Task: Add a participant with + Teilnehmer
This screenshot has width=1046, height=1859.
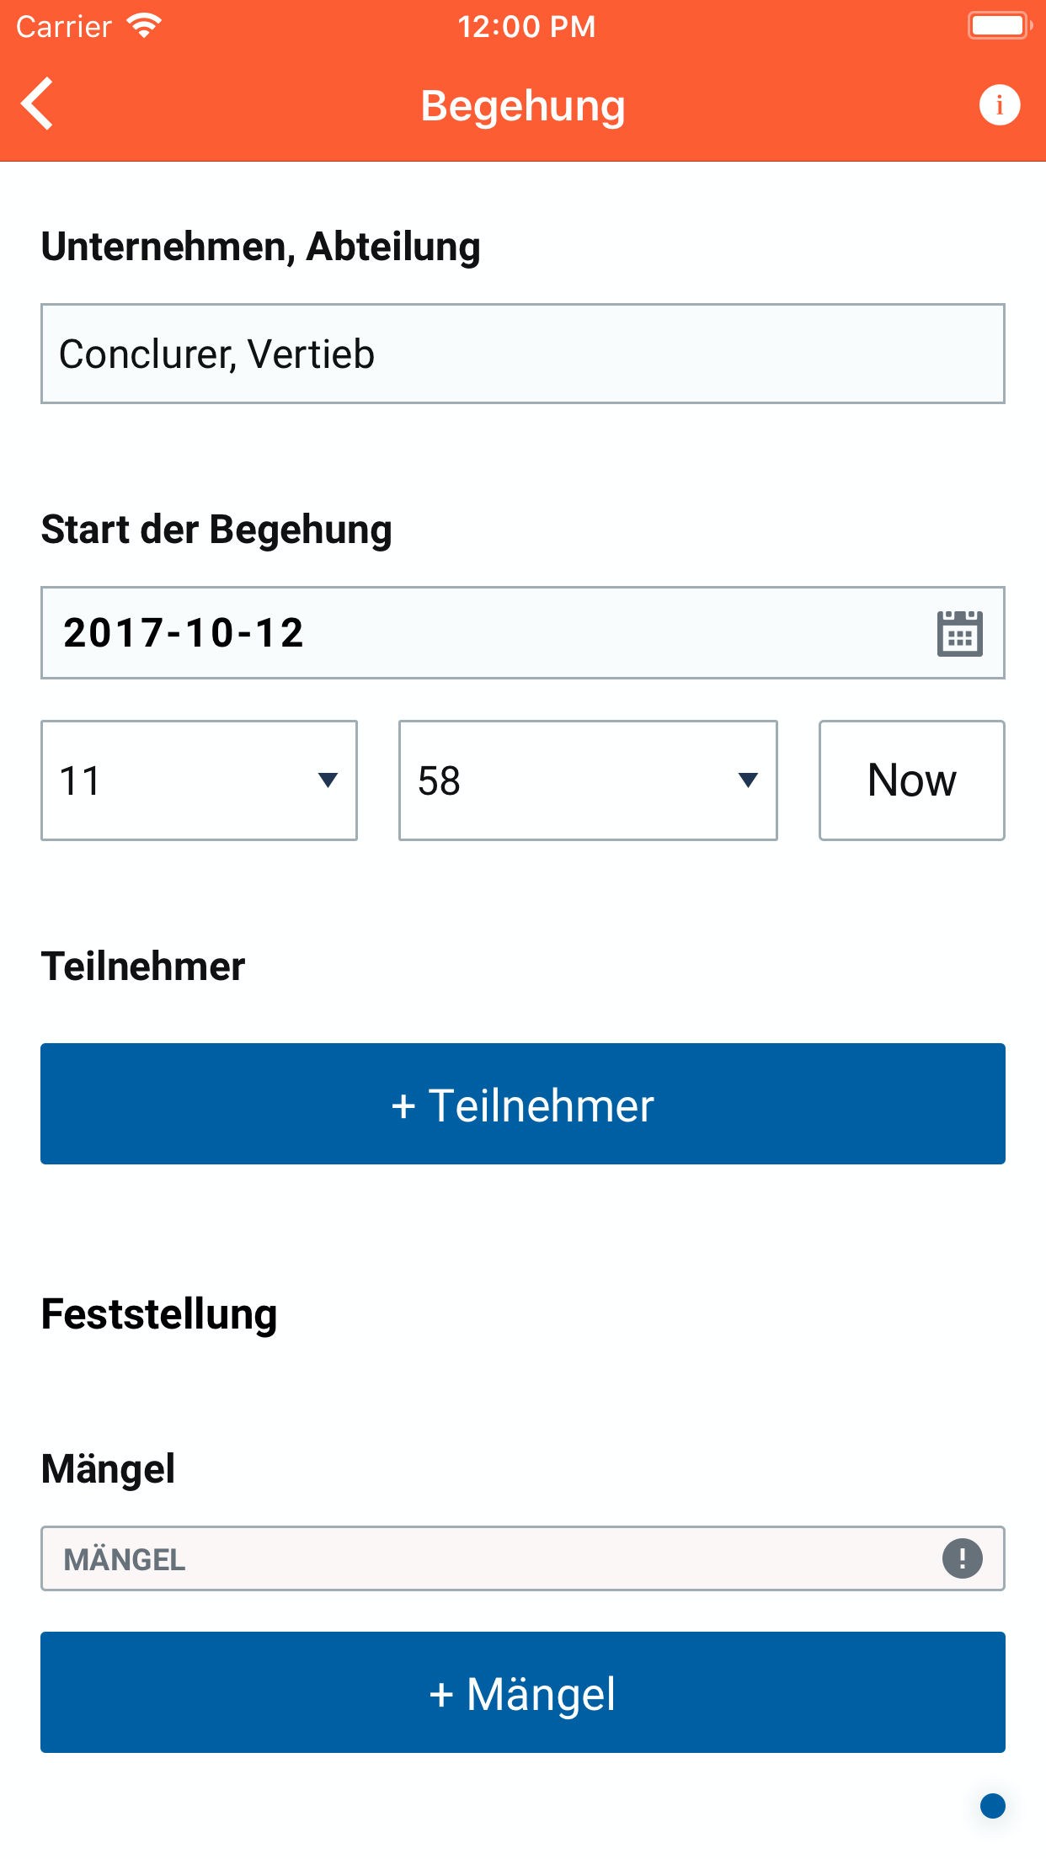Action: click(x=522, y=1104)
